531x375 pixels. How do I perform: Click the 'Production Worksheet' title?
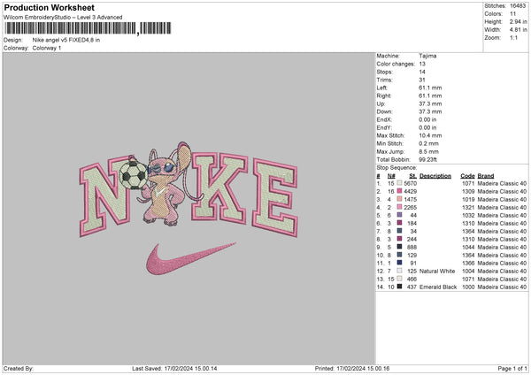point(50,7)
